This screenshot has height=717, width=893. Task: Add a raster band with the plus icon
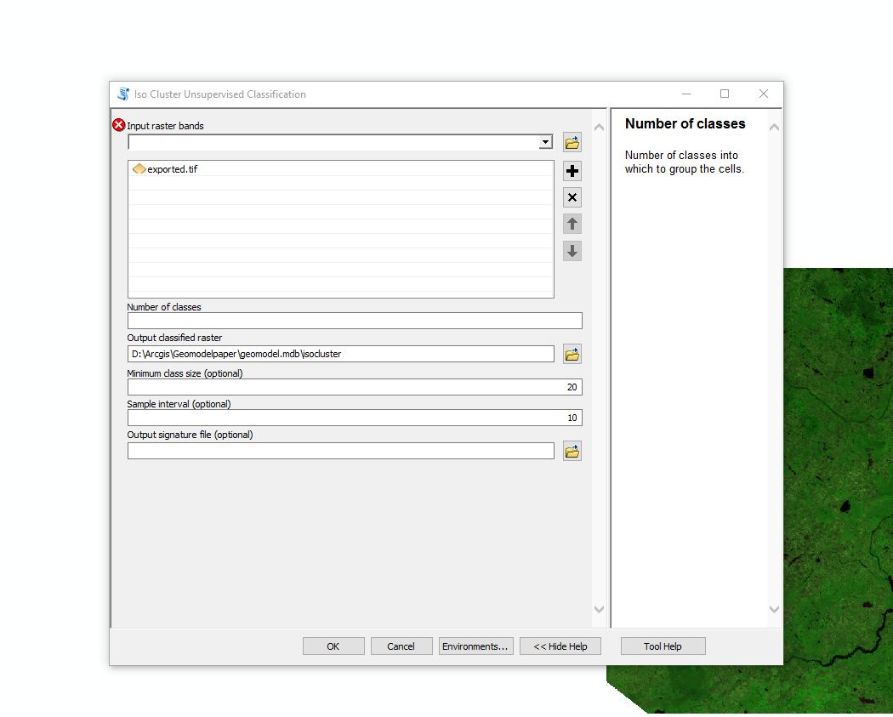click(x=572, y=170)
